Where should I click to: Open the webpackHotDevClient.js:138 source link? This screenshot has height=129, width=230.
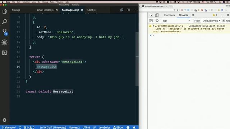[207, 26]
